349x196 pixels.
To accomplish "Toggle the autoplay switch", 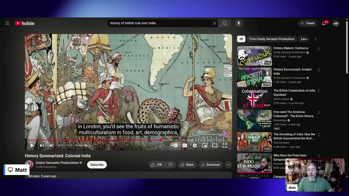I will 175,145.
